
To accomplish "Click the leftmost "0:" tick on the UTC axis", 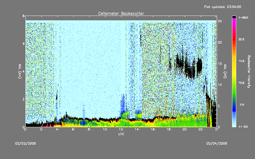I will point(25,129).
